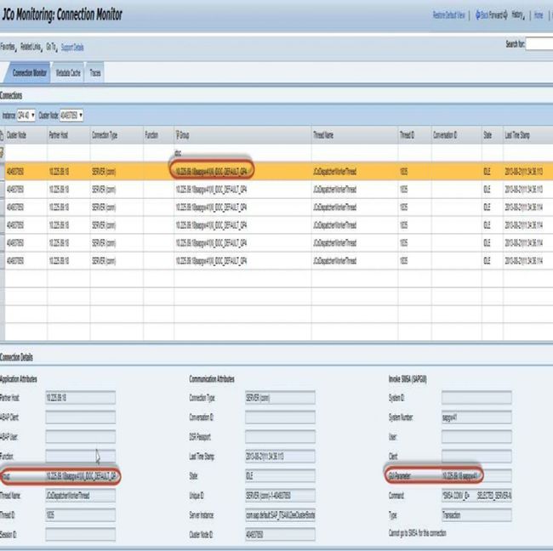Screen dimensions: 553x551
Task: Click the Back navigation arrow icon
Action: click(478, 14)
